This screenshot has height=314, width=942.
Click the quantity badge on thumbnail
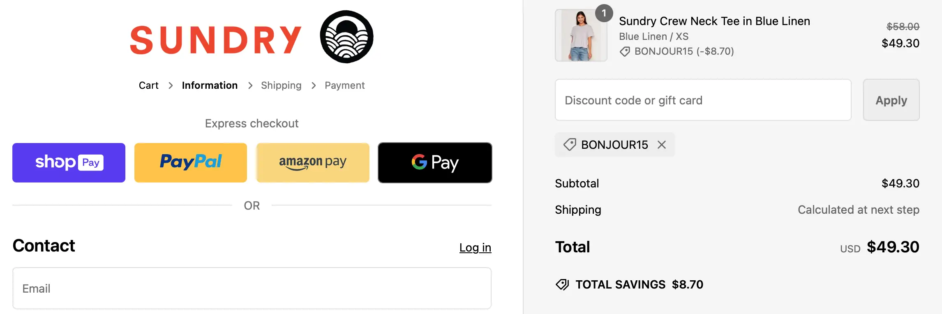point(604,13)
